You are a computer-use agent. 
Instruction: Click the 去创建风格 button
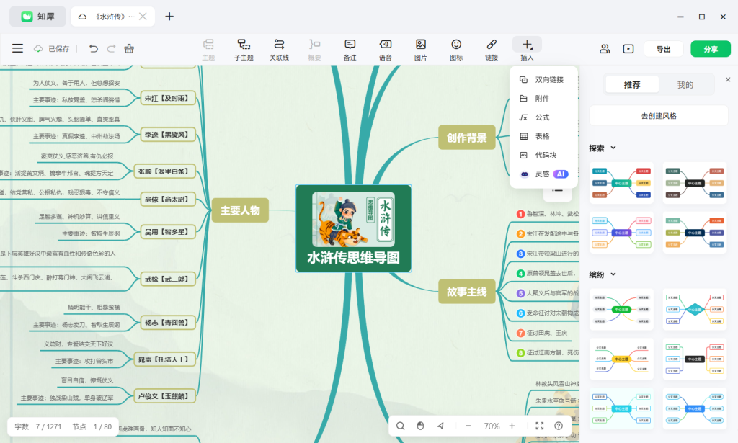[659, 116]
